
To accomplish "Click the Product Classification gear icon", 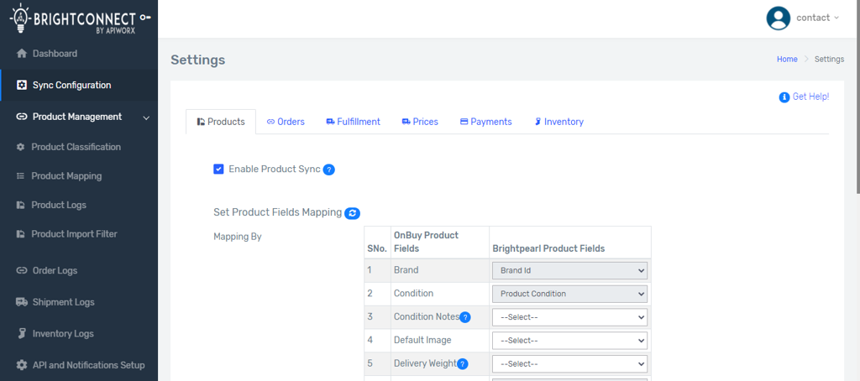I will pos(21,147).
